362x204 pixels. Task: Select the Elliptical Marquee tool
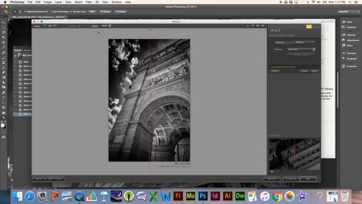tap(3, 28)
